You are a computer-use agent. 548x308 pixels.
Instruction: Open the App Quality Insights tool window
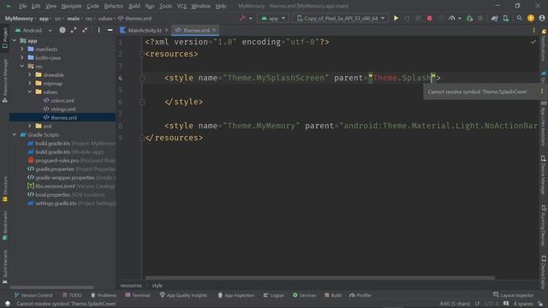(183, 295)
